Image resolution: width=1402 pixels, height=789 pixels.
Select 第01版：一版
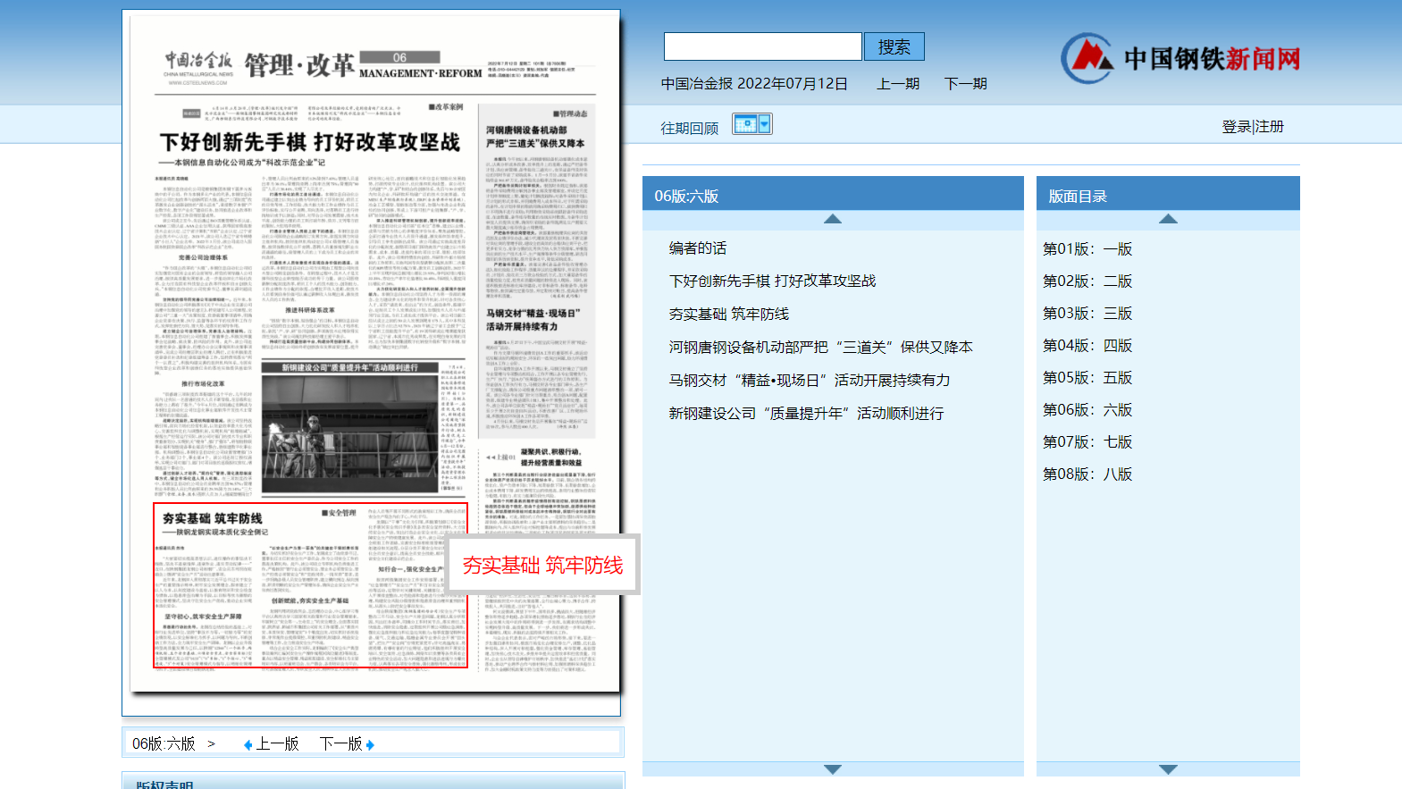tap(1087, 248)
